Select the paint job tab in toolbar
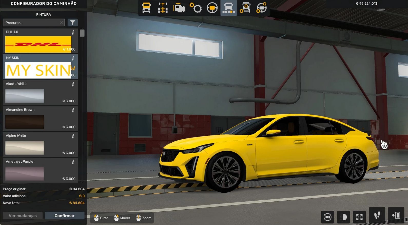Screen dimensions: 408x225 click(228, 8)
